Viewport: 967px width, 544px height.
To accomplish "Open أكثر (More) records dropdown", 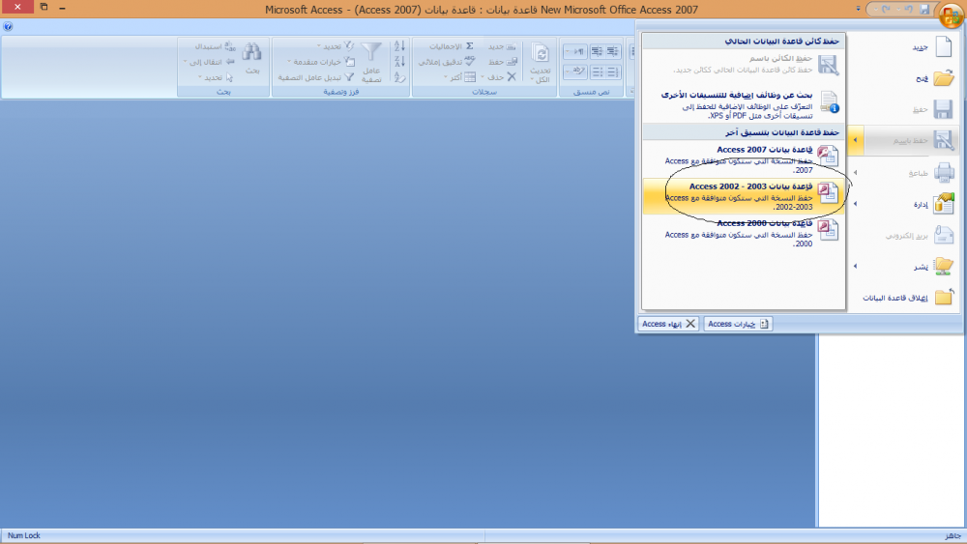I will click(x=459, y=77).
